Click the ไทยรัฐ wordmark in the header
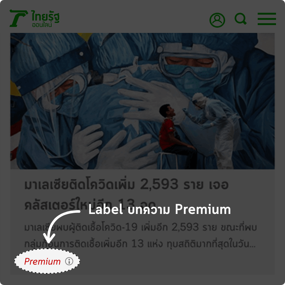Image resolution: width=285 pixels, height=285 pixels. [x=45, y=16]
